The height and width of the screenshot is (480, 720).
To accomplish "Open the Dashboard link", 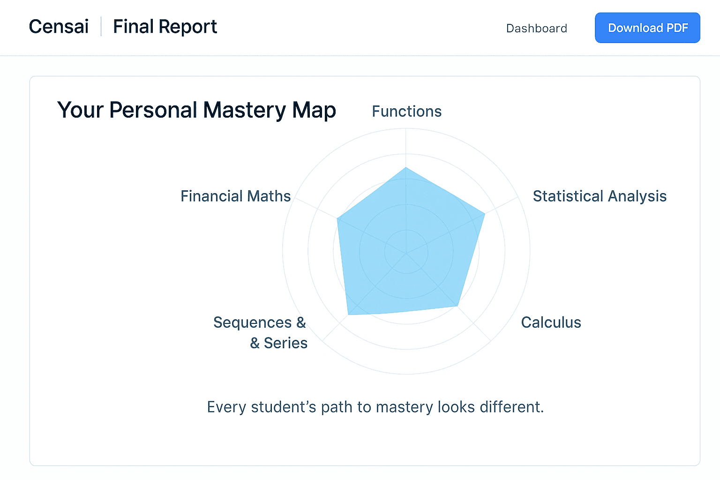I will (x=536, y=28).
